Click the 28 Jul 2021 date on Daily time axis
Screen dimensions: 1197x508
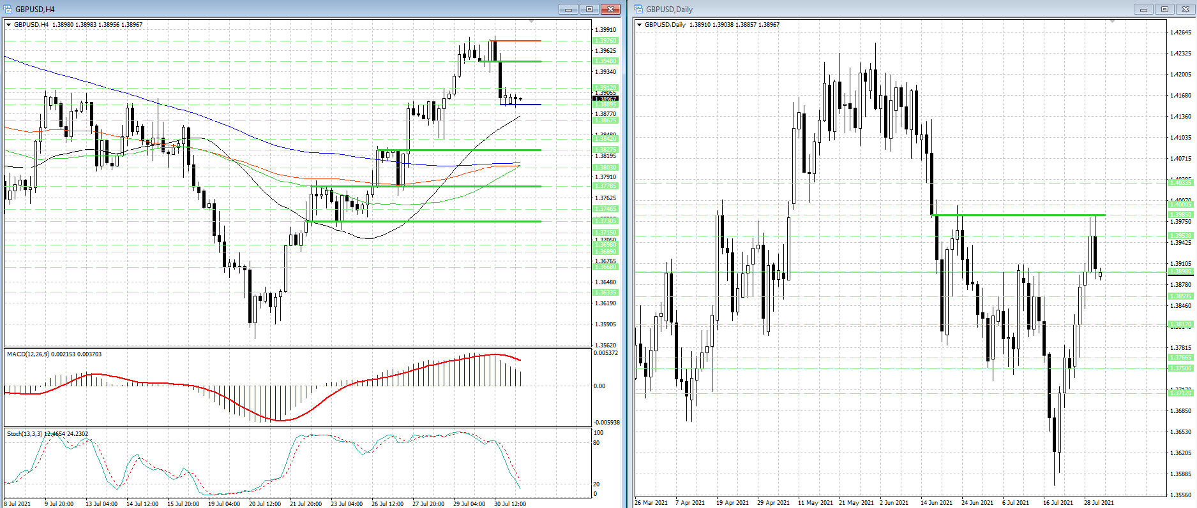click(x=1099, y=503)
